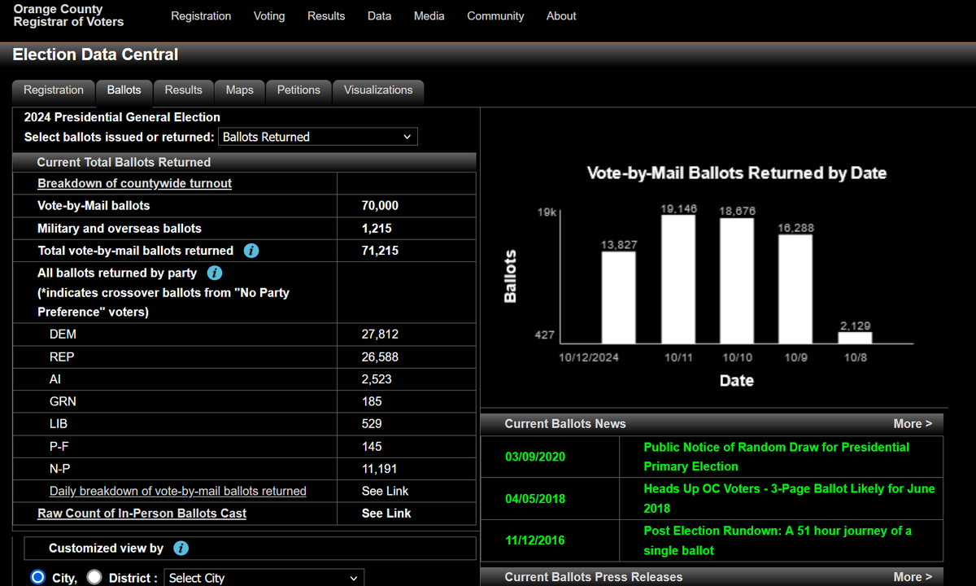The width and height of the screenshot is (976, 586).
Task: Click the DEM count 27,812
Action: [x=380, y=335]
